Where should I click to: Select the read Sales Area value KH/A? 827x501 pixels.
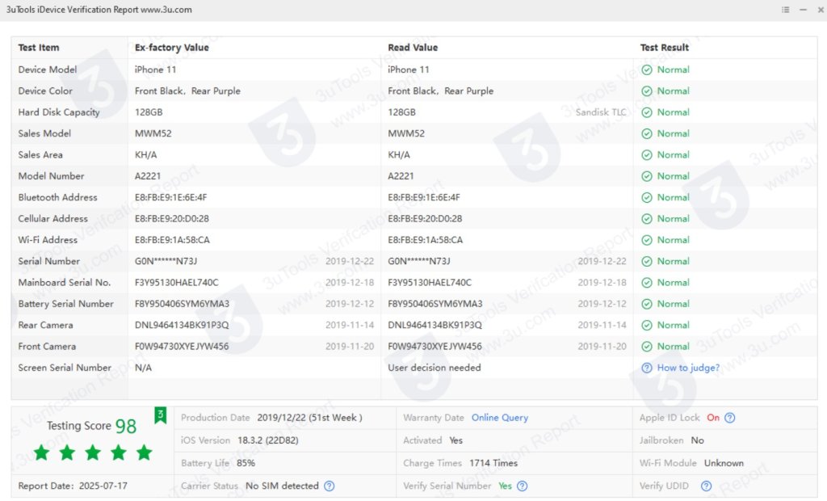(x=399, y=154)
